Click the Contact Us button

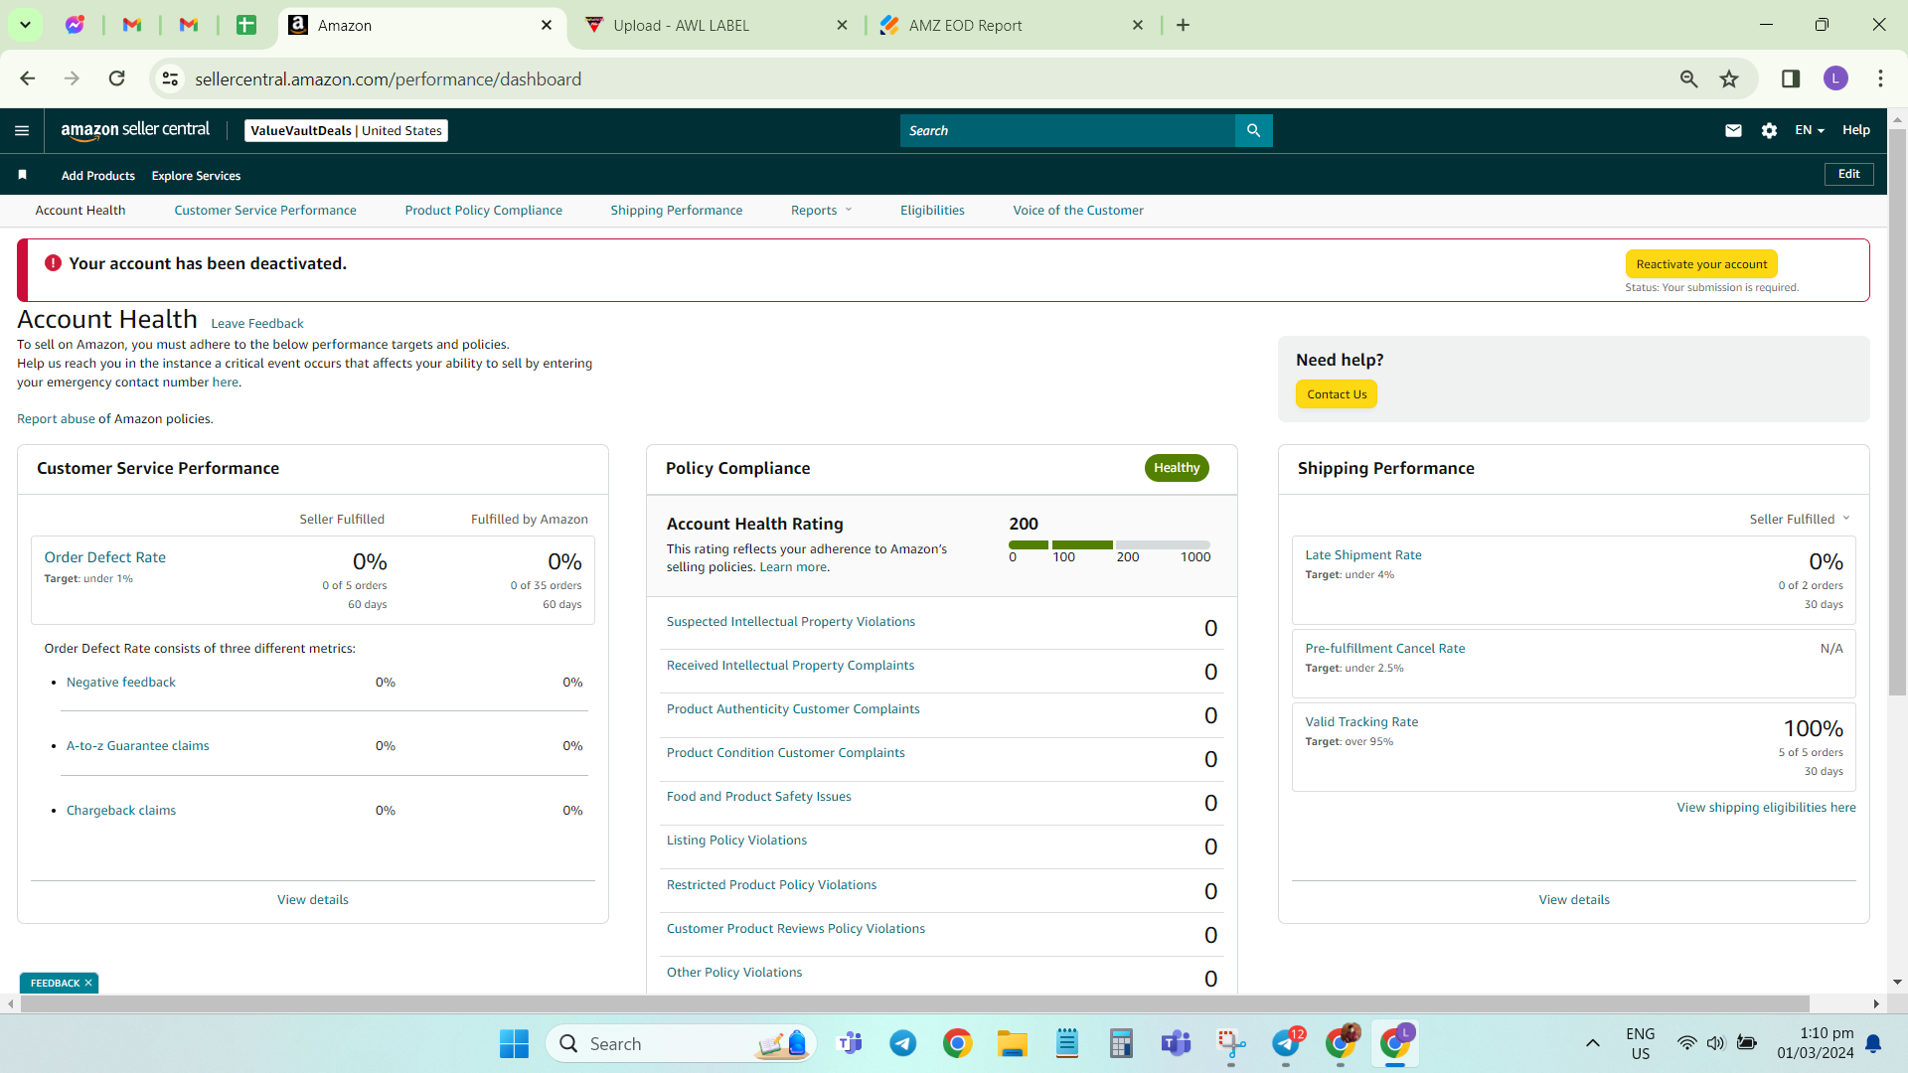pyautogui.click(x=1337, y=394)
